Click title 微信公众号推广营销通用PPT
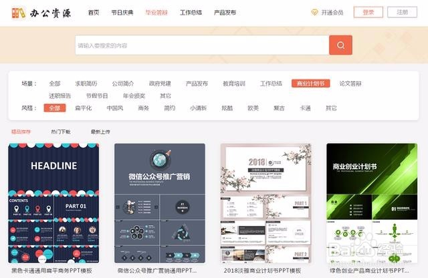The height and width of the screenshot is (278, 428). pos(157,271)
